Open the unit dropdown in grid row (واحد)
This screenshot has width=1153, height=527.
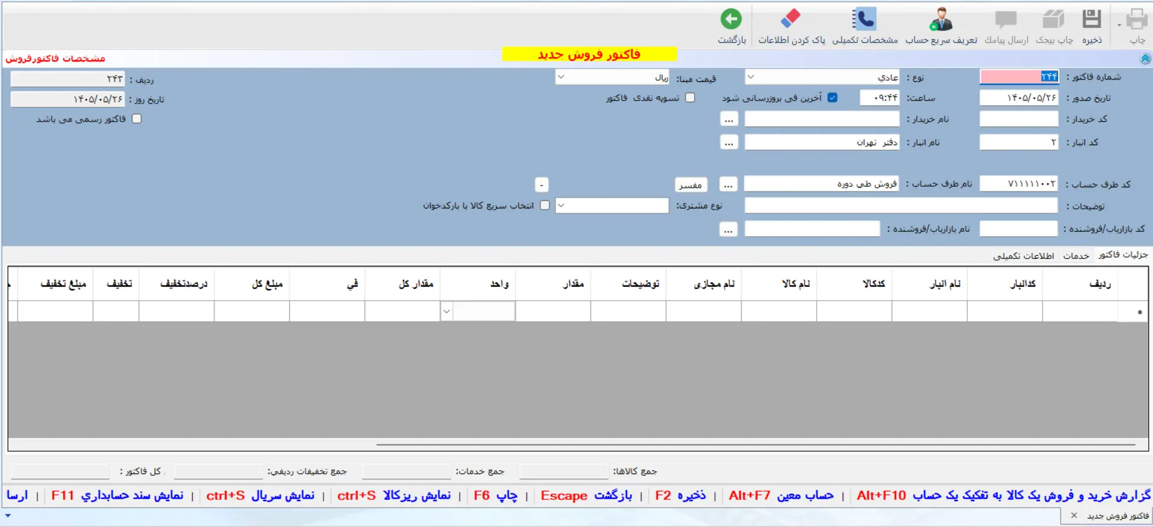point(446,311)
